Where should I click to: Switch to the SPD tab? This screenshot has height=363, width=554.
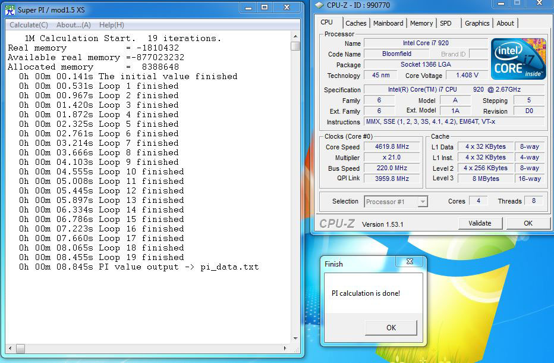pyautogui.click(x=446, y=23)
